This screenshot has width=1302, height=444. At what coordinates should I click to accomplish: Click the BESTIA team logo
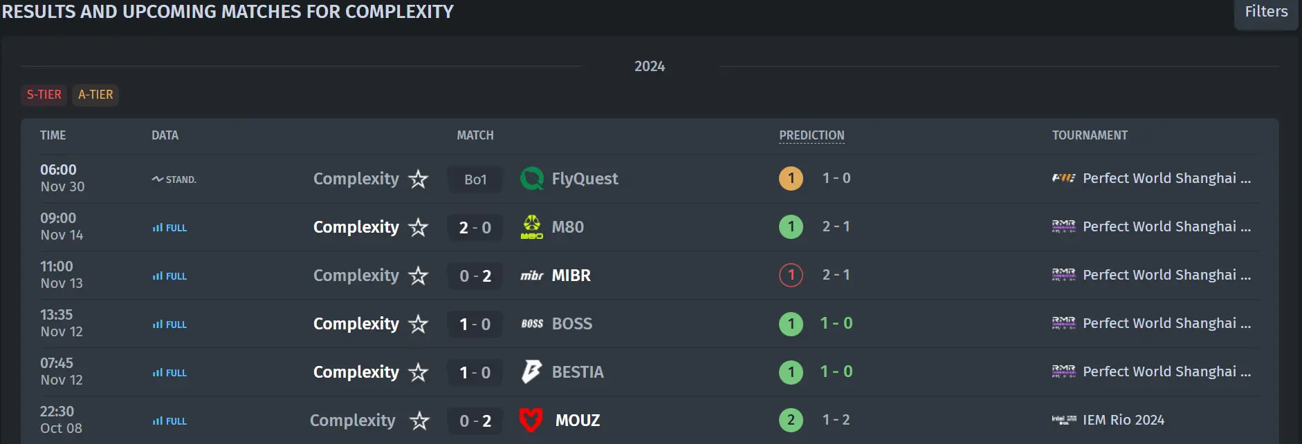(x=531, y=372)
